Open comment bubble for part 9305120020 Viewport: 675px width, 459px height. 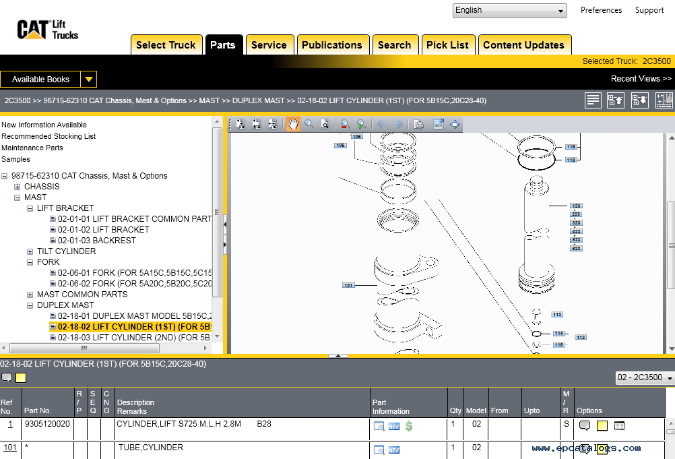pos(585,426)
